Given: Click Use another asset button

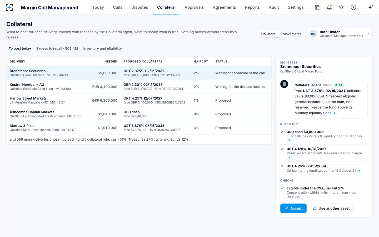Looking at the screenshot, I should (x=331, y=208).
